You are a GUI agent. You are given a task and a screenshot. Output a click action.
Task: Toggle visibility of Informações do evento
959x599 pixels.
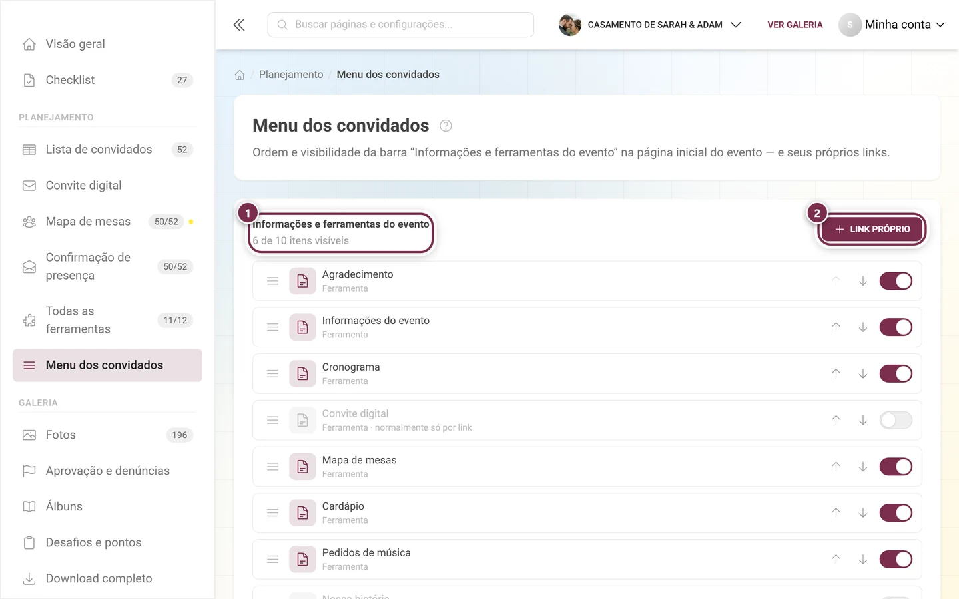pyautogui.click(x=896, y=327)
